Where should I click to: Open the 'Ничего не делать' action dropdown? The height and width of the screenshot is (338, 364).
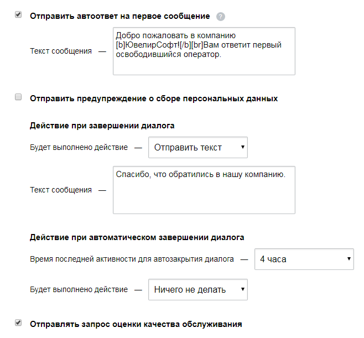[x=198, y=289]
